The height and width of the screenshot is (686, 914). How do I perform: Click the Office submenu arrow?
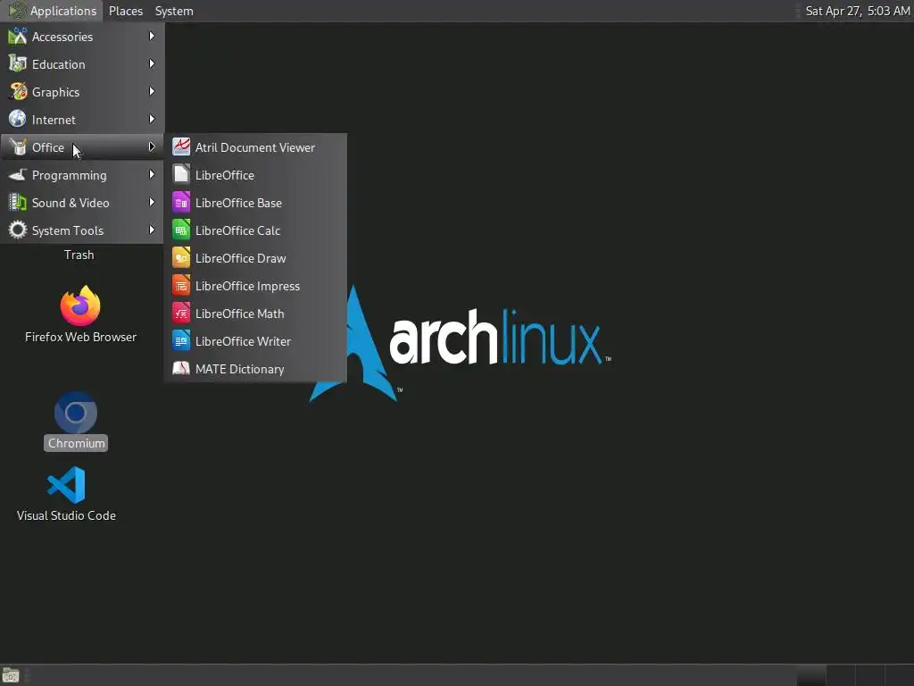tap(152, 147)
